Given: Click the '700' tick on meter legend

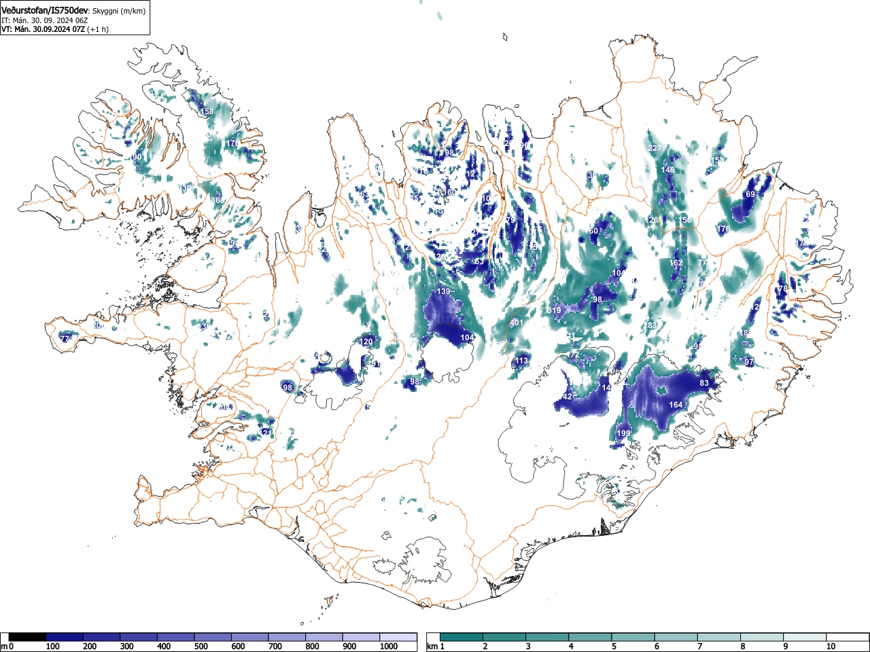Looking at the screenshot, I should (x=275, y=647).
